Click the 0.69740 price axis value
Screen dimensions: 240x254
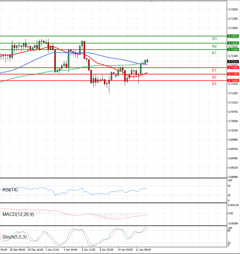click(233, 149)
